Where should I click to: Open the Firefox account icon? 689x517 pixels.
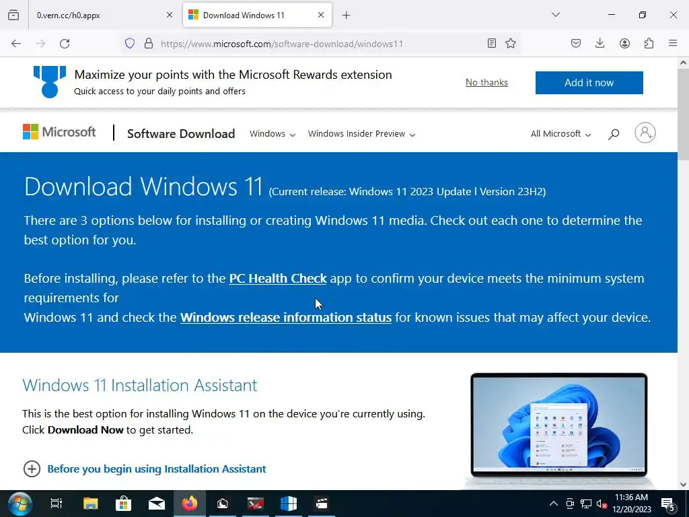click(624, 43)
